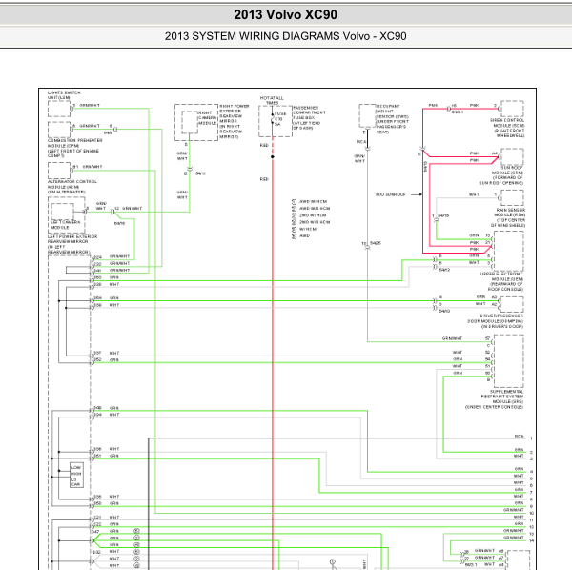Click the 54/15 connector label

(443, 215)
